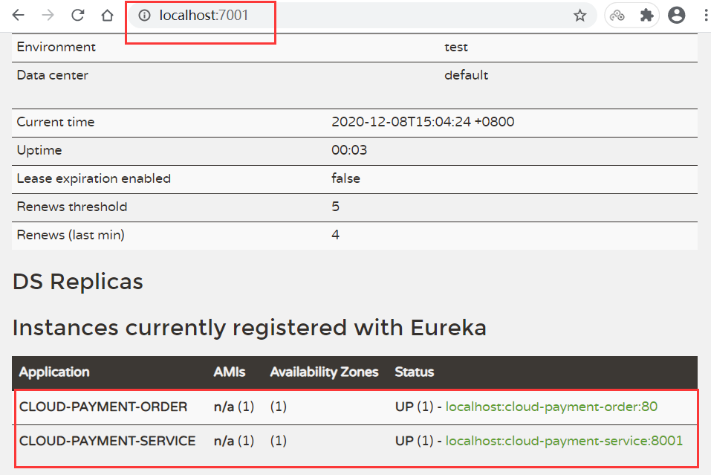Open the Extensions puzzle icon
Screen dimensions: 711x475
coord(646,16)
